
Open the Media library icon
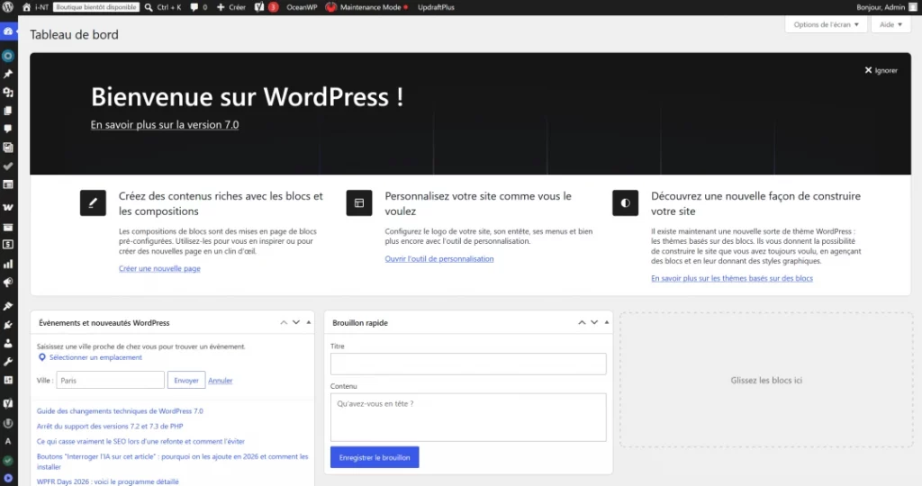(x=8, y=93)
